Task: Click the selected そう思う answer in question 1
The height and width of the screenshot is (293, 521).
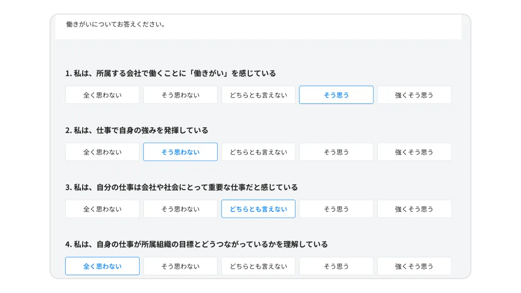Action: [336, 95]
